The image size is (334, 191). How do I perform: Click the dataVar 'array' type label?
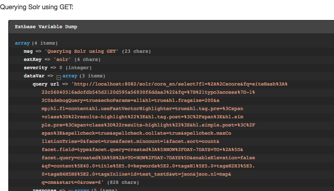click(x=70, y=76)
